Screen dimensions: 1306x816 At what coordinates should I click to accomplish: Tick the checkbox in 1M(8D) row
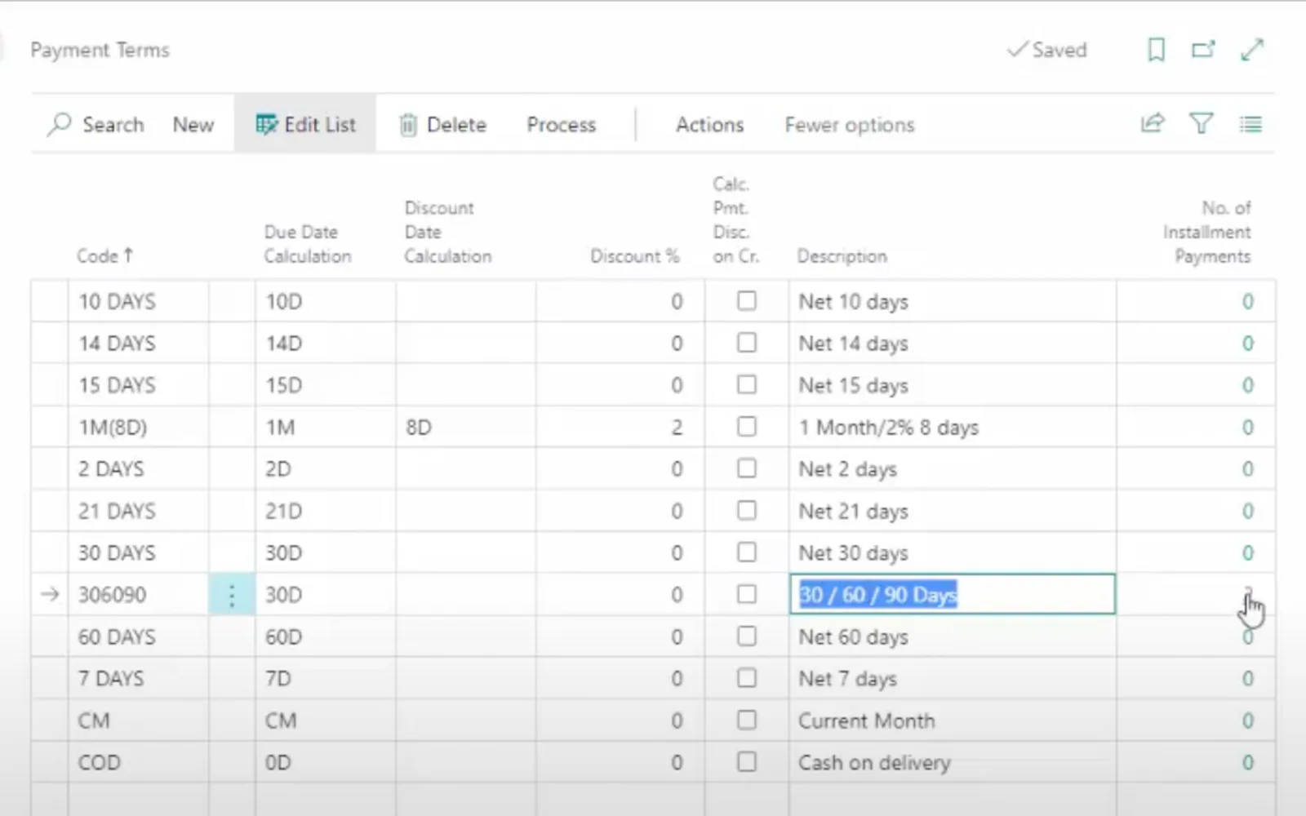(x=746, y=427)
